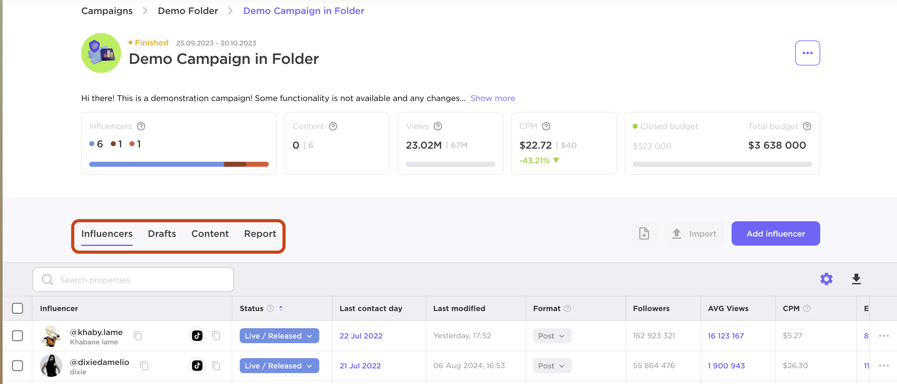Image resolution: width=897 pixels, height=384 pixels.
Task: Click Show more campaign description link
Action: 493,98
